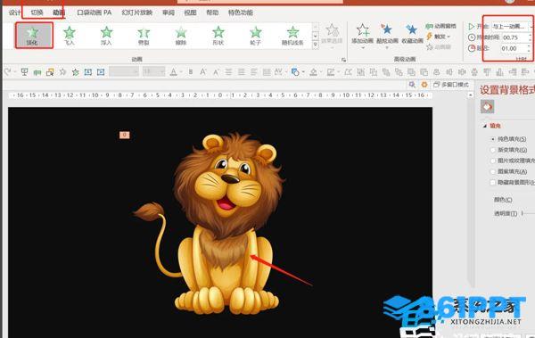Click the 多窗口模式 multi-window mode button

coord(451,85)
